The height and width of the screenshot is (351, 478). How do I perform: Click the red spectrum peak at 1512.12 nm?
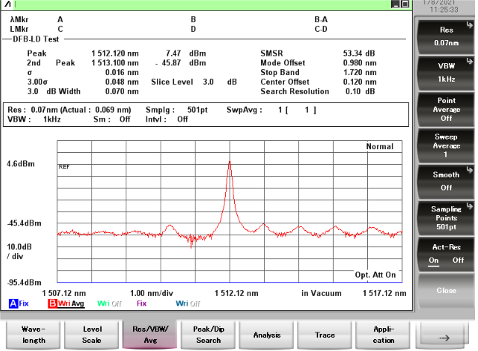click(230, 163)
